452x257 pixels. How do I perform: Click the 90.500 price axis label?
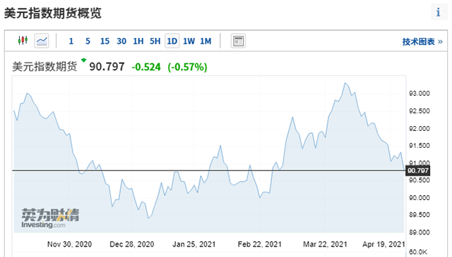(419, 180)
